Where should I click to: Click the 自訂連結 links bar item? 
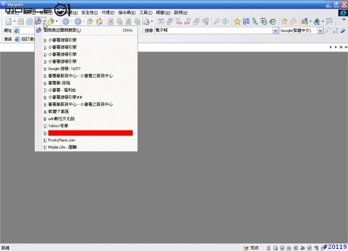pyautogui.click(x=24, y=39)
